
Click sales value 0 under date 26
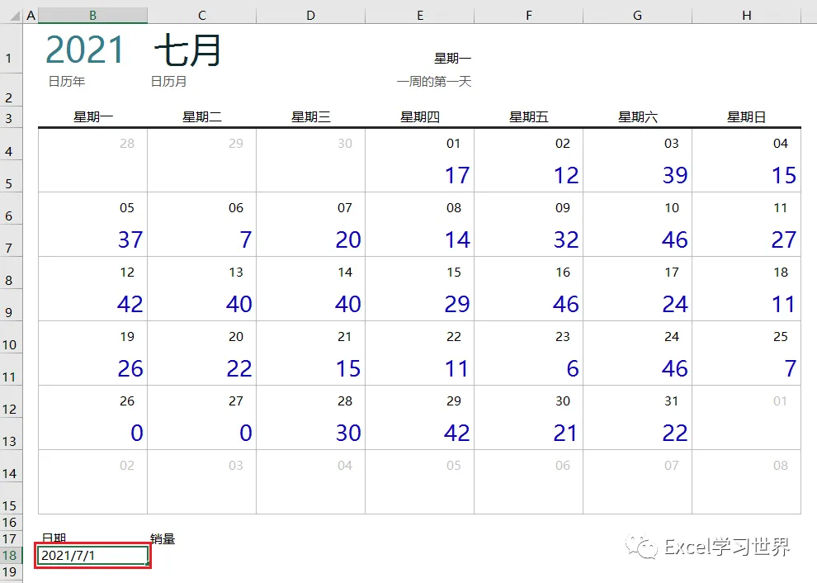pos(137,433)
